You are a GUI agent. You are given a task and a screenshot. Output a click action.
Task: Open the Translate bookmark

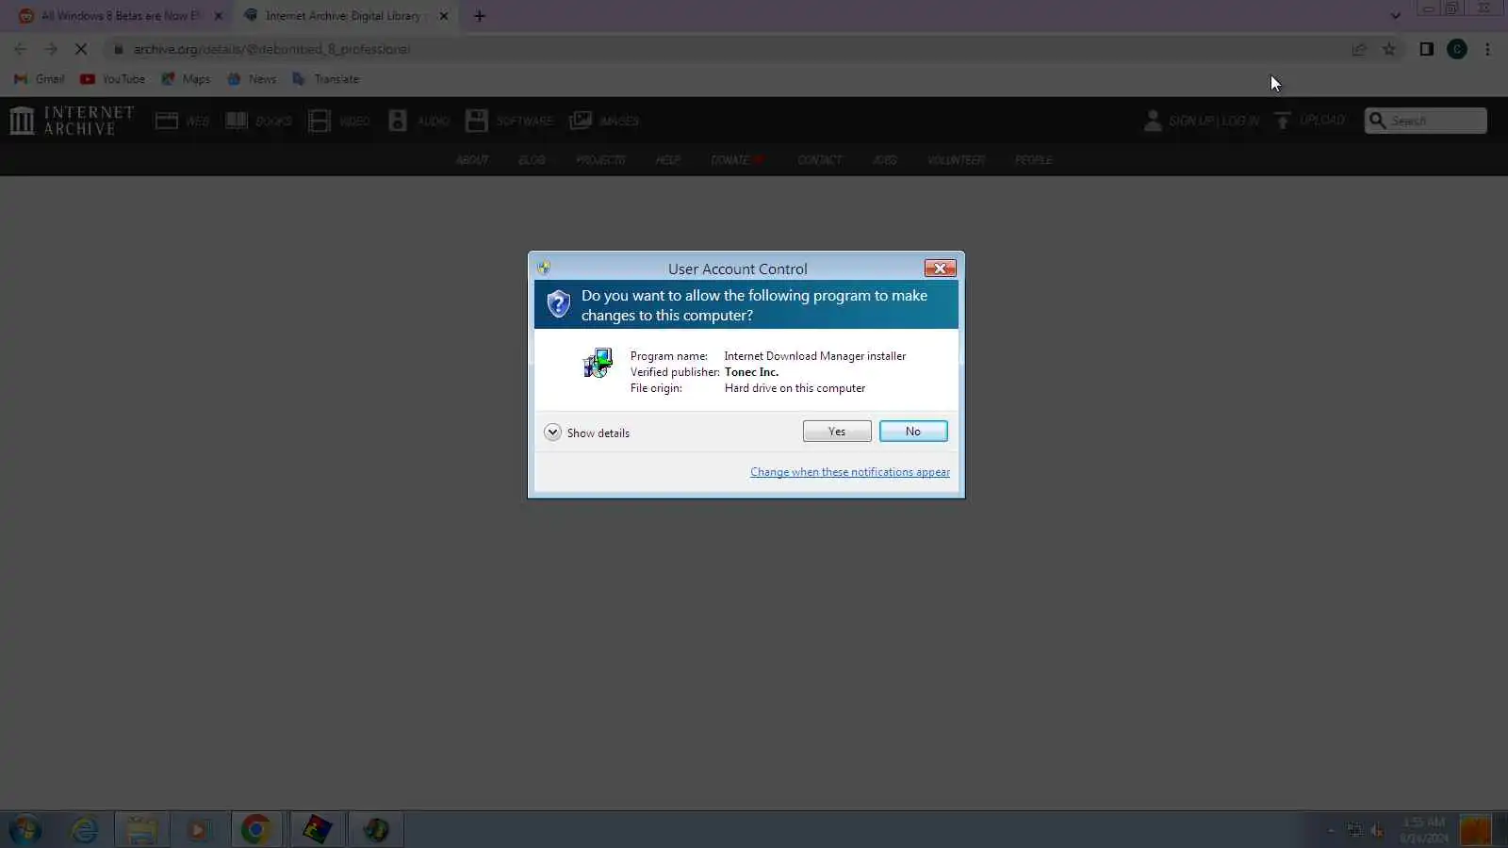(326, 79)
